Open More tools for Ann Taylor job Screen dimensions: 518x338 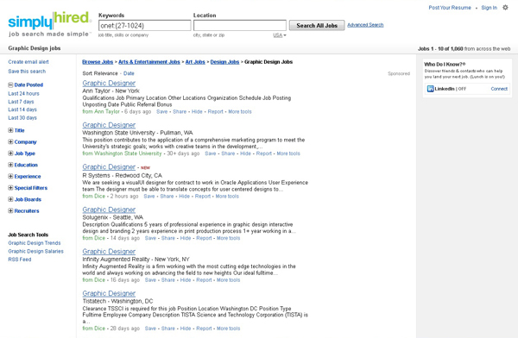(x=240, y=111)
